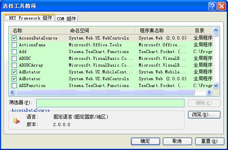This screenshot has height=150, width=228.
Task: Check the ADODCArray checkbox
Action: (x=14, y=65)
